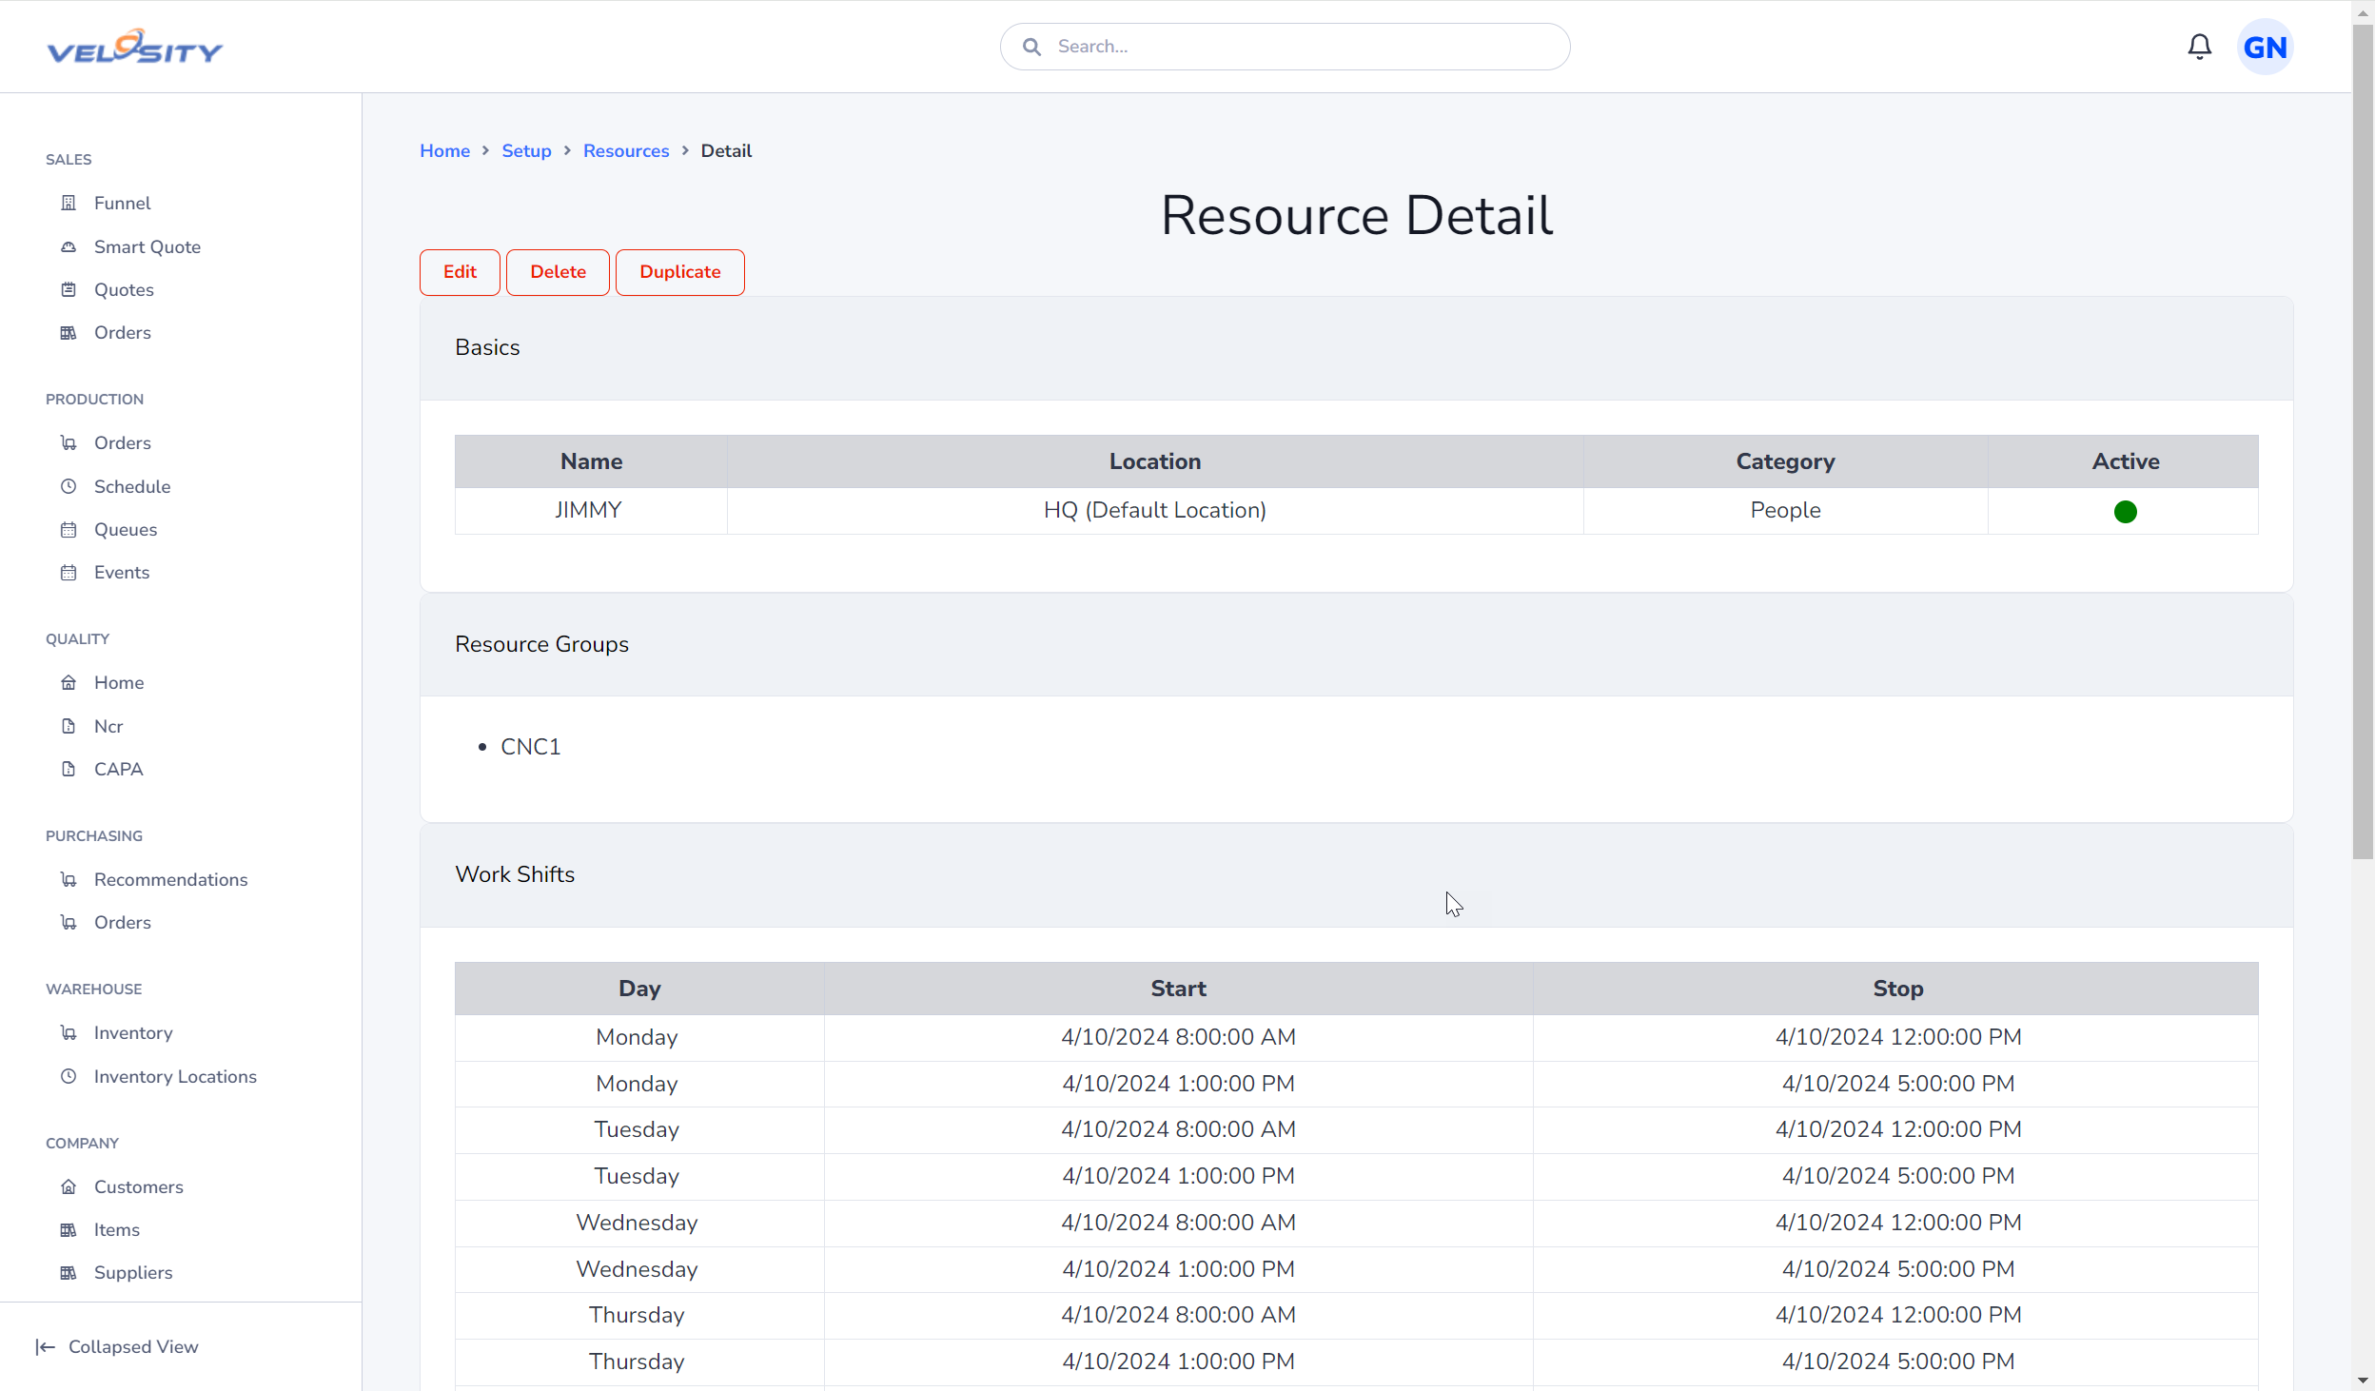2375x1391 pixels.
Task: Open the Suppliers page
Action: click(x=133, y=1272)
